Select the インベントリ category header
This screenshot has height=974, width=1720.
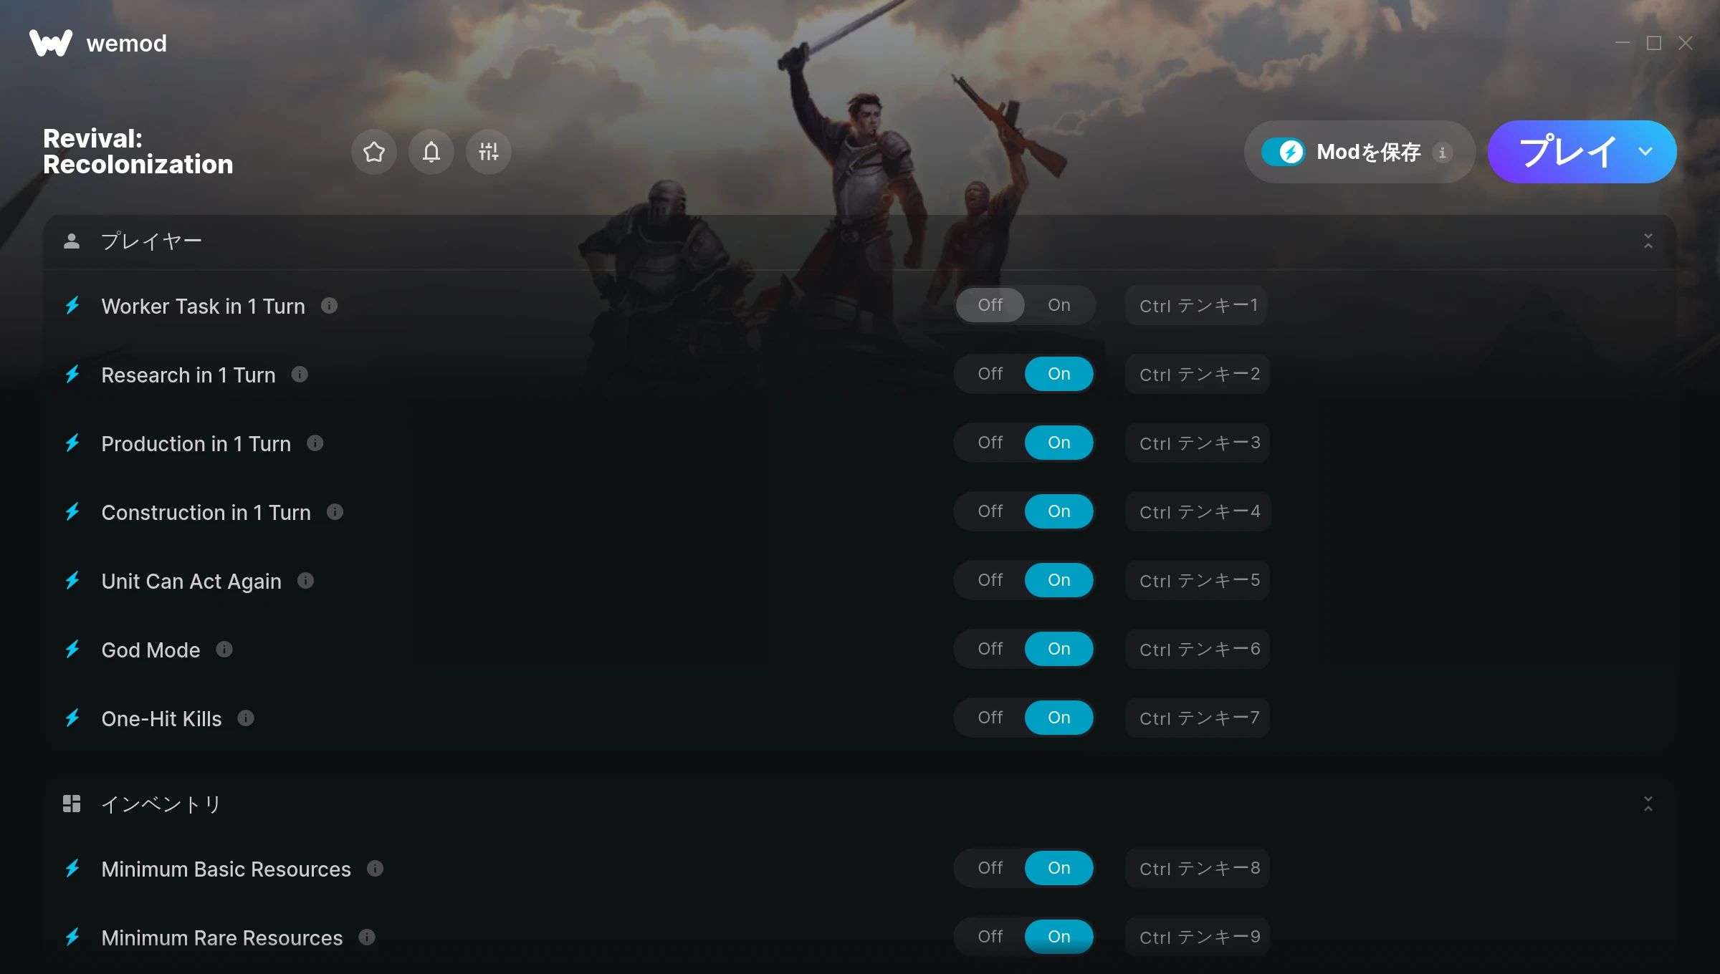(859, 804)
